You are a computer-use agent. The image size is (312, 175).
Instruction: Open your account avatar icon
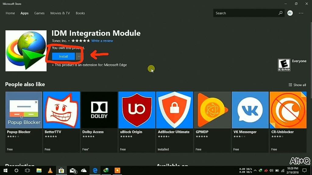(290, 13)
